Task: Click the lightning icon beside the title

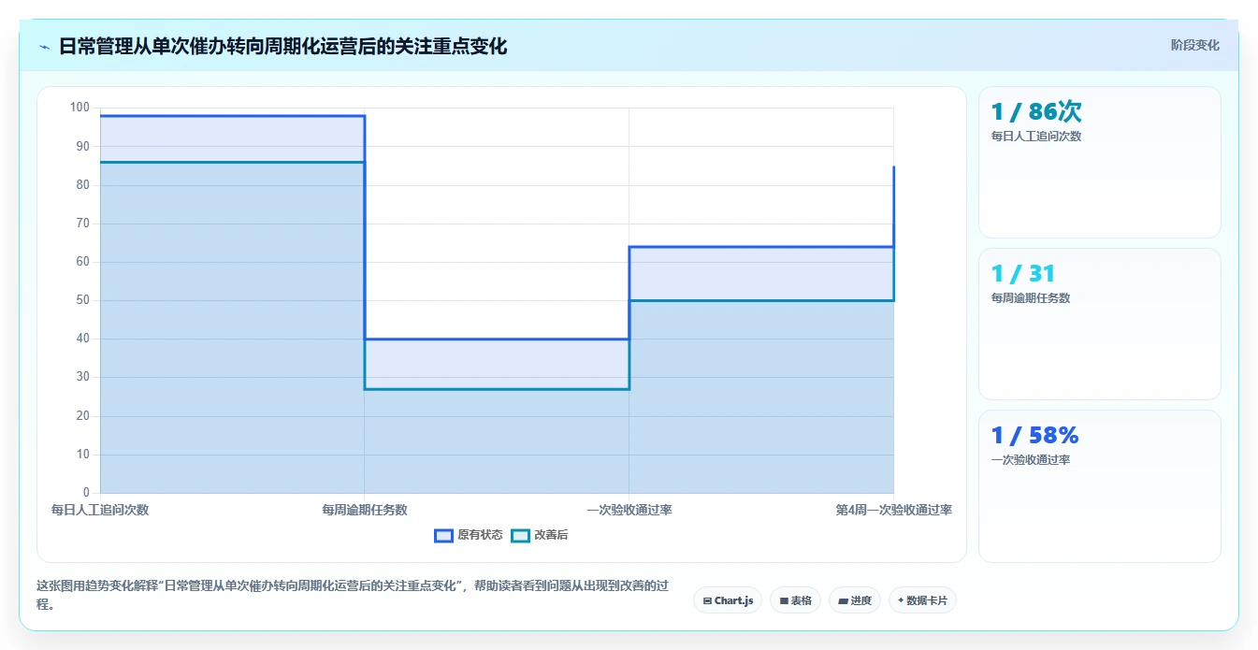Action: pos(45,47)
